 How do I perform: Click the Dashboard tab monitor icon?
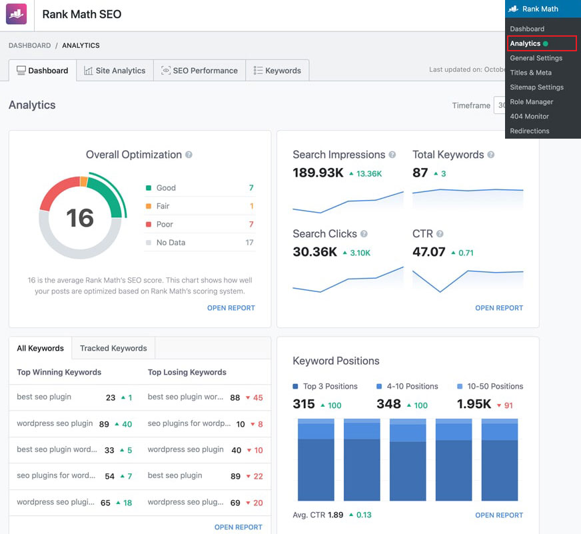pos(21,71)
